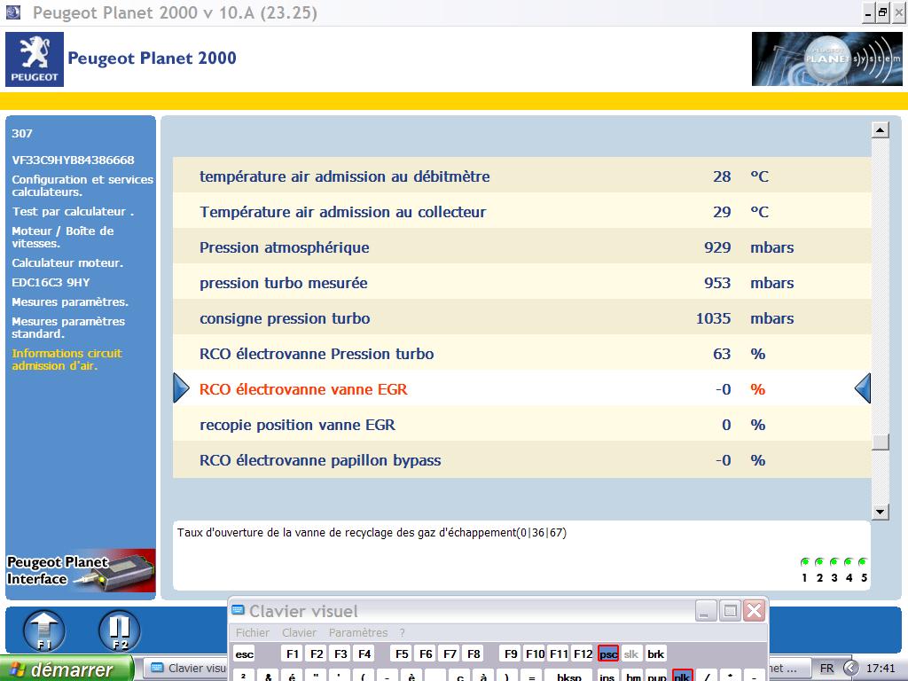The width and height of the screenshot is (908, 681).
Task: Go to Test par calculateur
Action: 73,211
